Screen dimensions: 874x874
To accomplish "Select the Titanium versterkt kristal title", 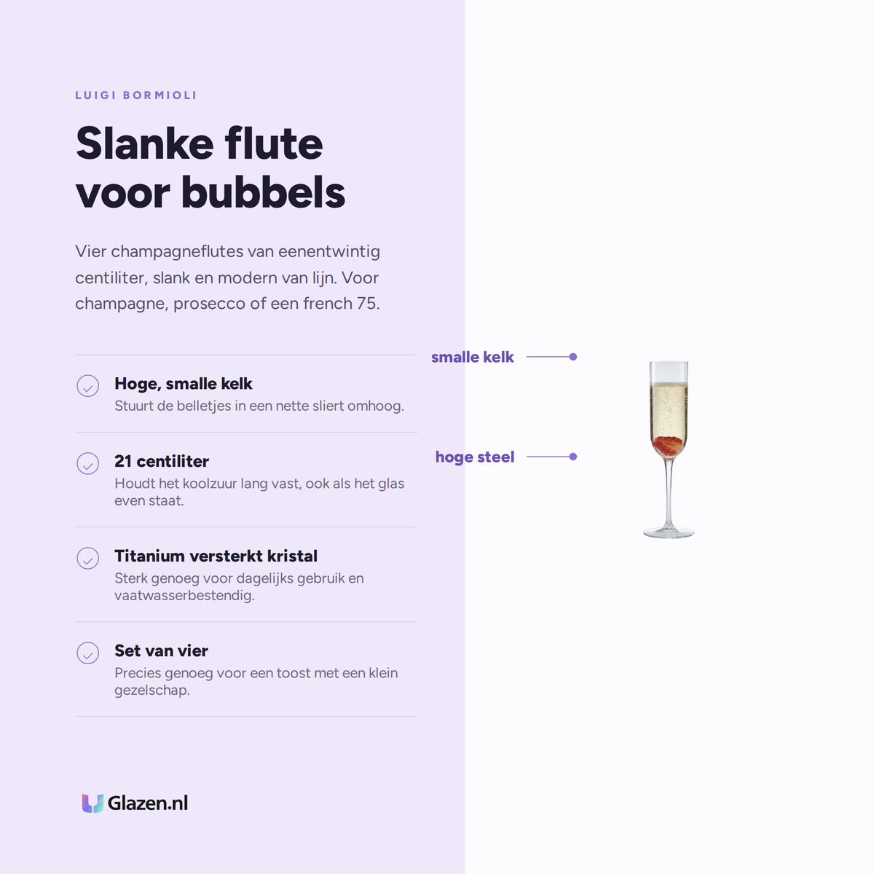I will point(216,556).
